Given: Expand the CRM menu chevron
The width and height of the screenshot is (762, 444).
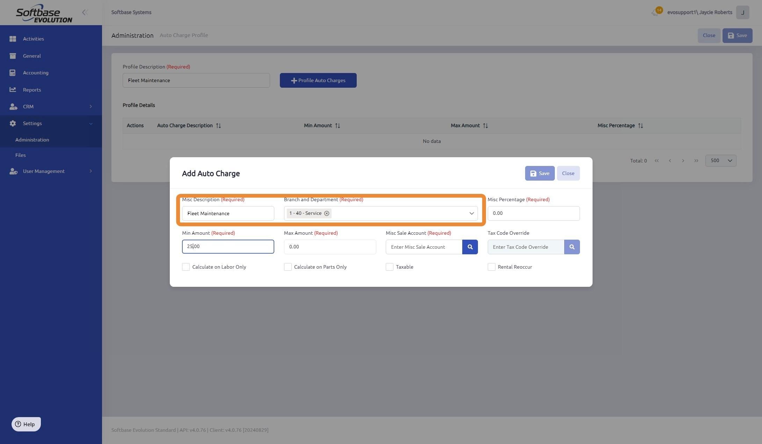Looking at the screenshot, I should coord(91,107).
